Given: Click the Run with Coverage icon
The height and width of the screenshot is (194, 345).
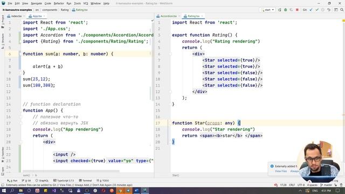Looking at the screenshot, I should point(291,10).
